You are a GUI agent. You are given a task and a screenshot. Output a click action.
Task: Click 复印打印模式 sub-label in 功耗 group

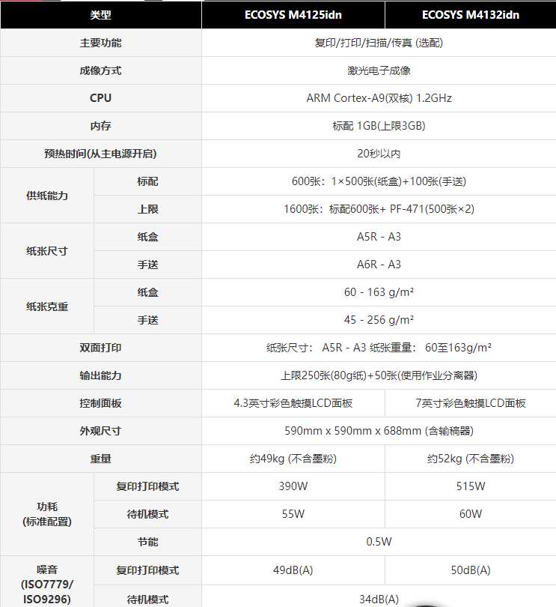tap(147, 486)
